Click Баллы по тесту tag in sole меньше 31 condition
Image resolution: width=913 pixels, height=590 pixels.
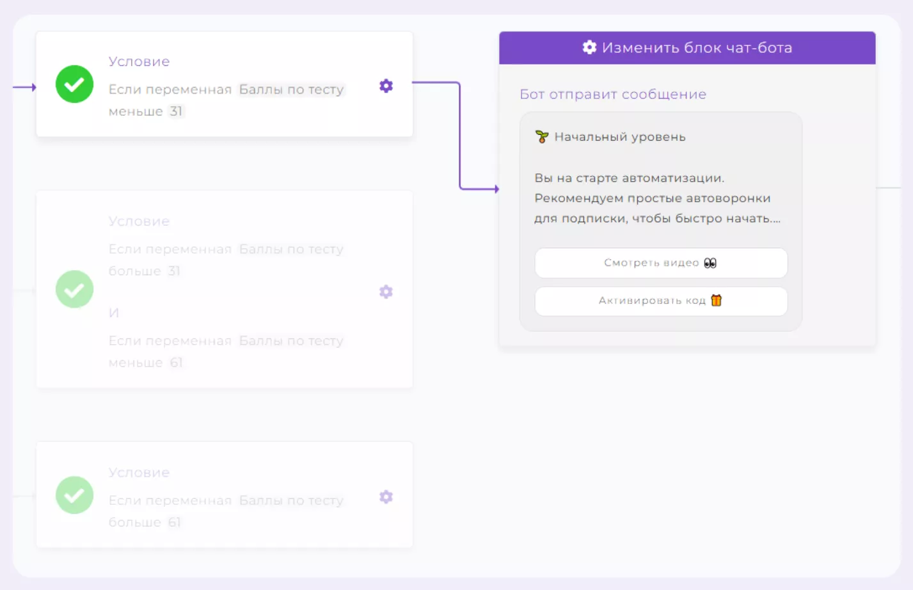[x=291, y=90]
